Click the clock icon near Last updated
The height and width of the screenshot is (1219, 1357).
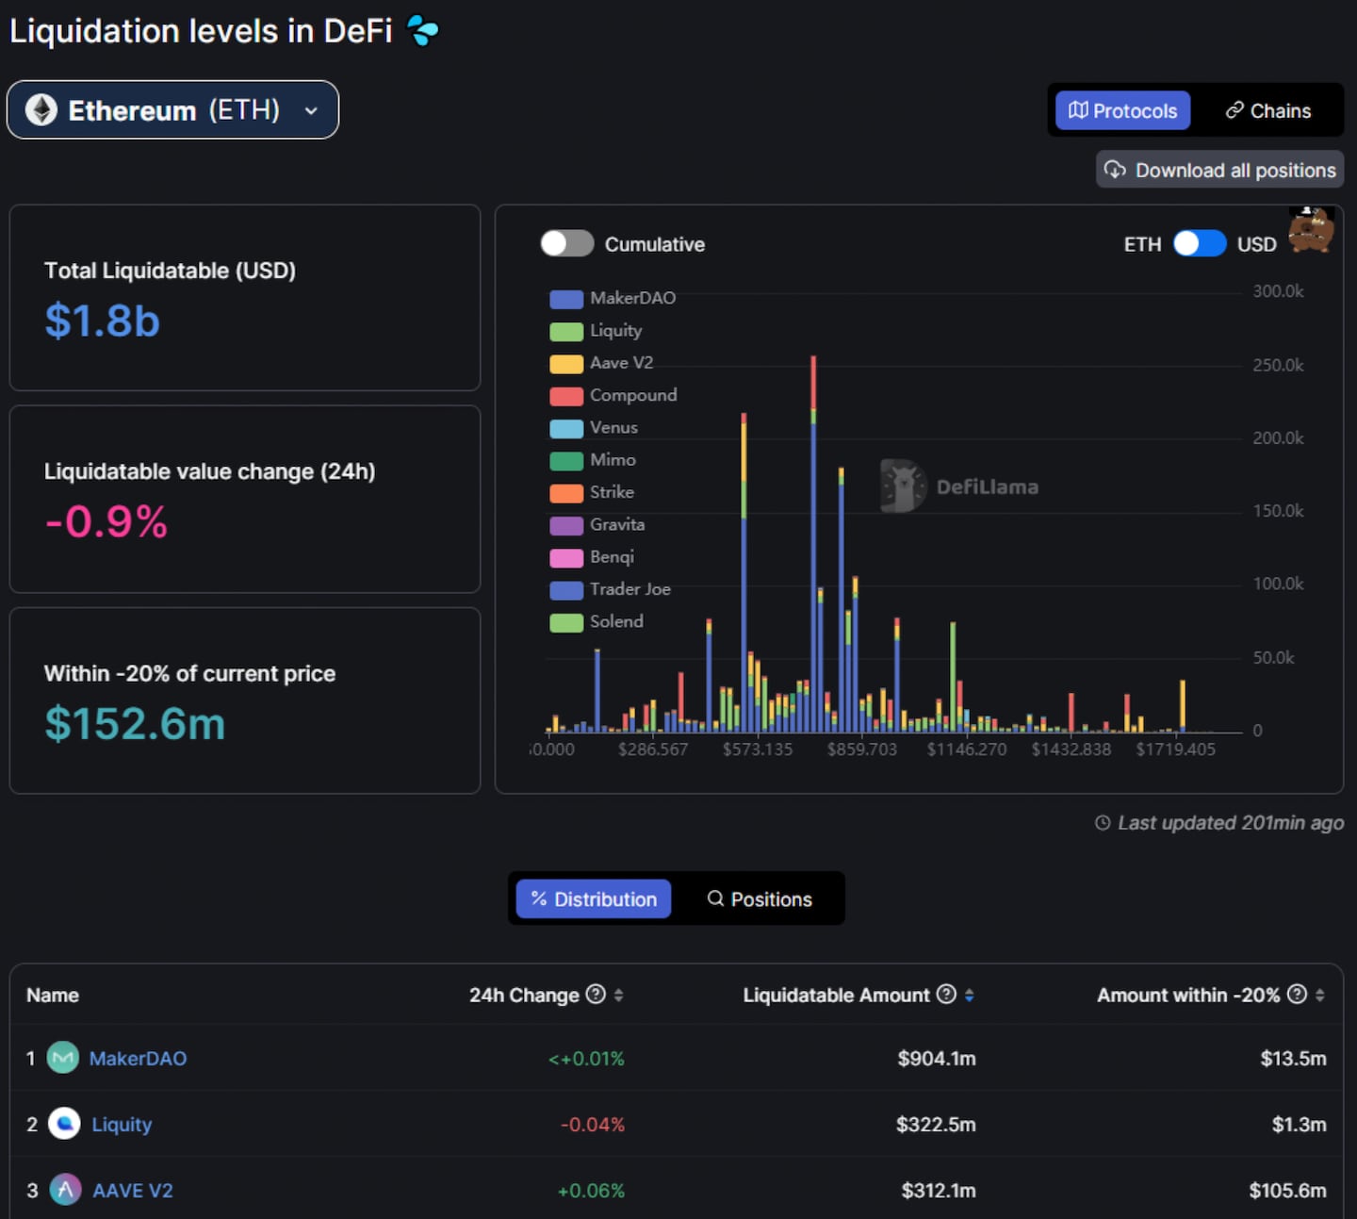point(1103,823)
